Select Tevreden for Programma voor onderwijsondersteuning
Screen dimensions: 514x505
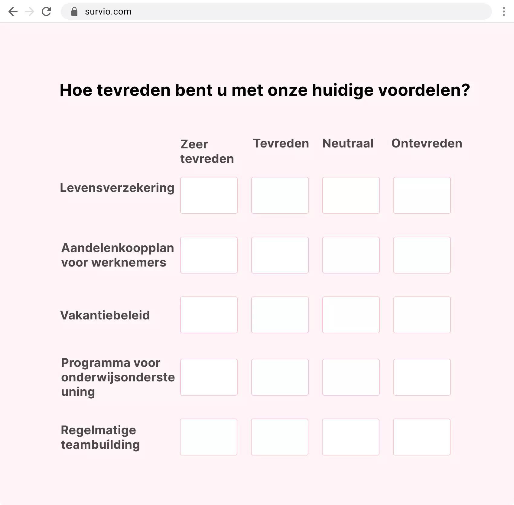click(x=280, y=377)
